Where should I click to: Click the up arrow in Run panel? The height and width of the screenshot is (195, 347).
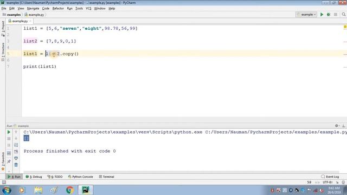click(x=16, y=132)
